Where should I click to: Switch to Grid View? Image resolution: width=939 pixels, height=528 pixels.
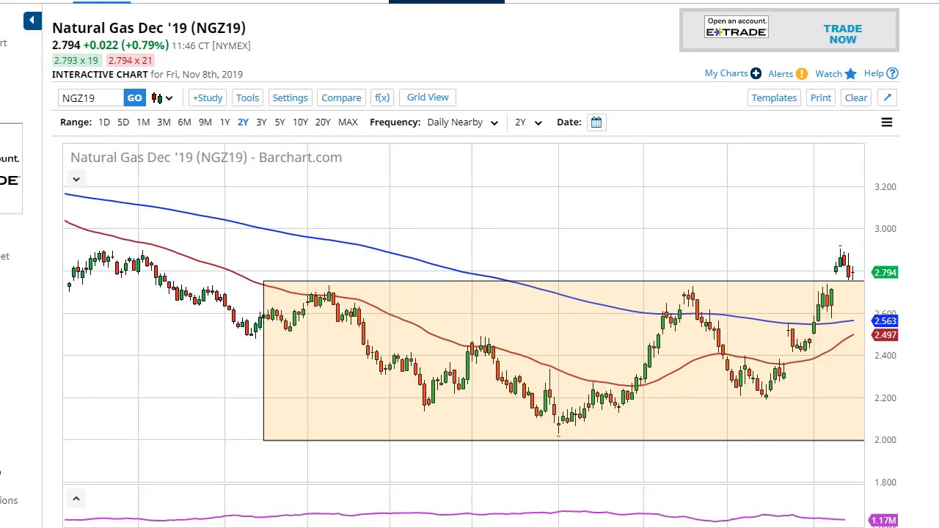428,98
